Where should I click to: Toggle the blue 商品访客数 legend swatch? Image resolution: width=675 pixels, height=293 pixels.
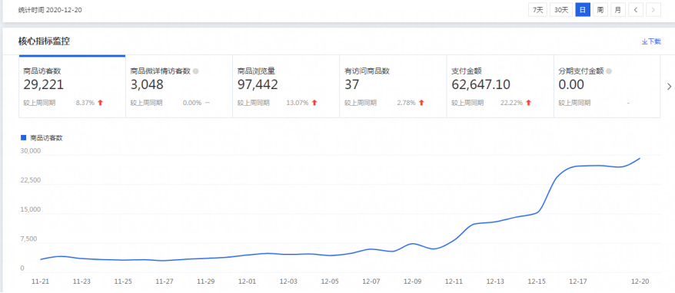24,138
